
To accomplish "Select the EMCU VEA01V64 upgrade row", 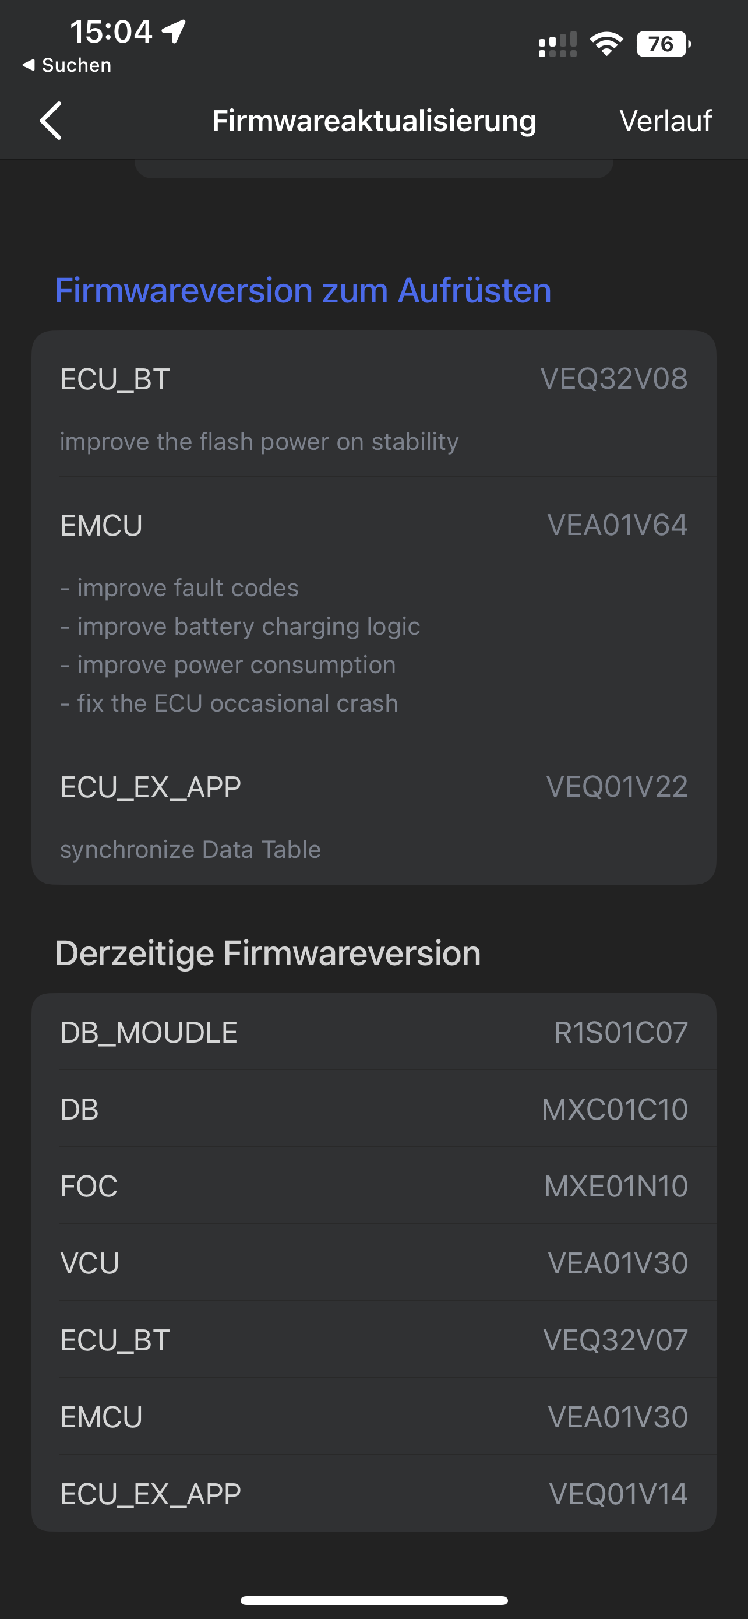I will [373, 607].
